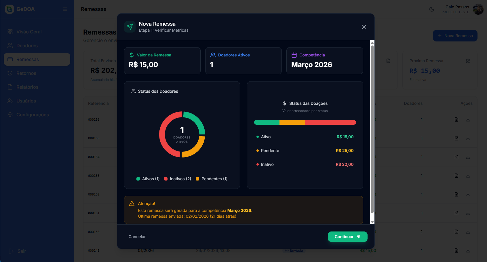Download remessa 000155 file
487x262 pixels.
[468, 138]
